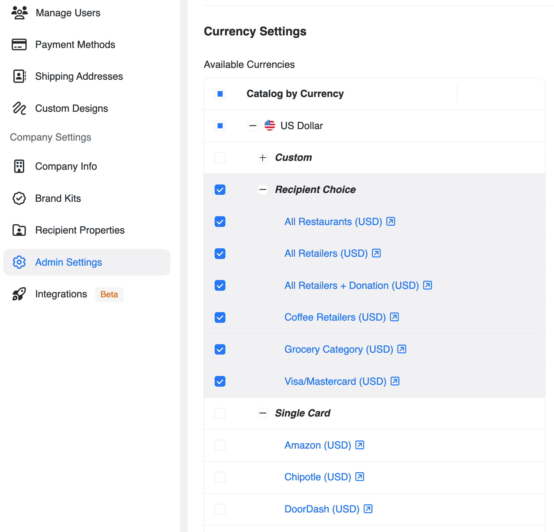This screenshot has height=532, width=554.
Task: Toggle the Catalog by Currency header checkbox
Action: point(220,94)
